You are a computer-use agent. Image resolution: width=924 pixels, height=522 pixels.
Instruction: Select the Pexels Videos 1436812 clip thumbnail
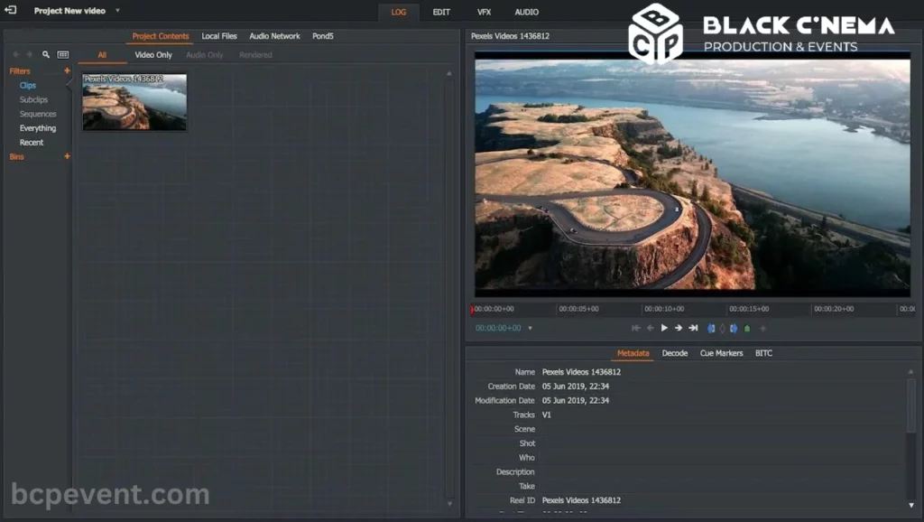click(134, 101)
